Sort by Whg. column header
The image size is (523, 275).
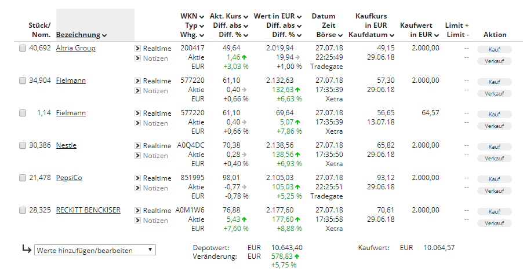(x=192, y=35)
